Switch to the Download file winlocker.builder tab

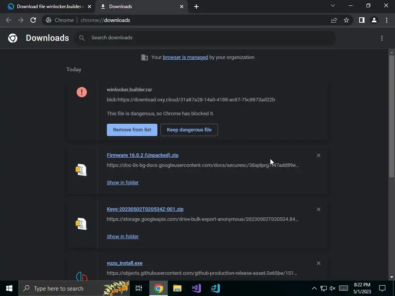pyautogui.click(x=48, y=7)
